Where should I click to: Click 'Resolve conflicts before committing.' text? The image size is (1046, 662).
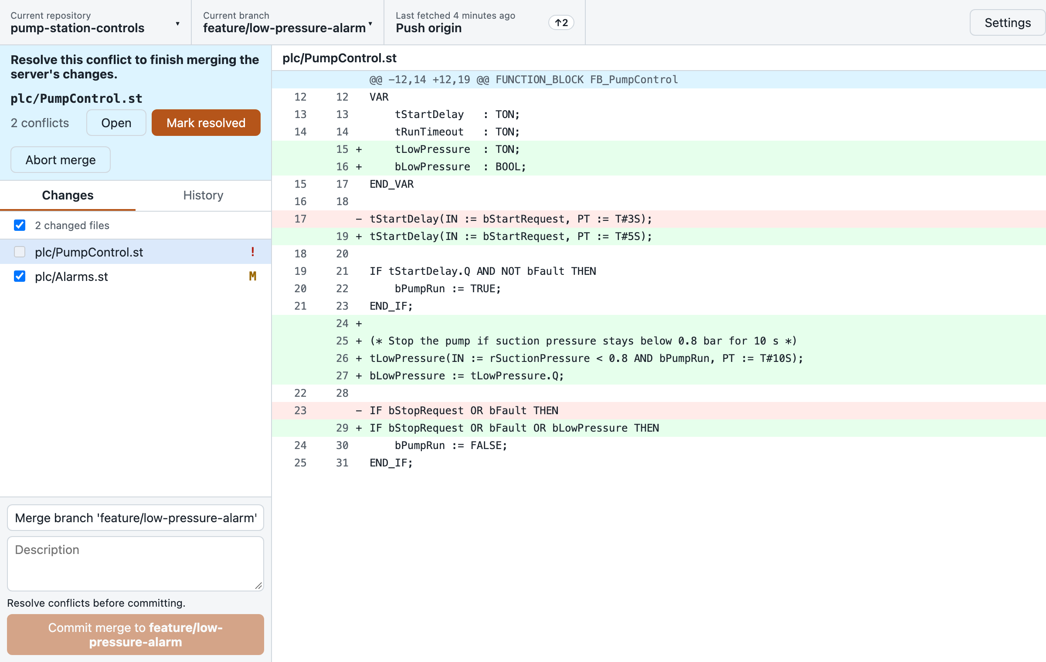(x=96, y=603)
